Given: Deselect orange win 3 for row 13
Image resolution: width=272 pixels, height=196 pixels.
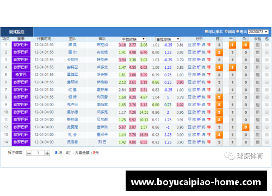Looking at the screenshot, I should coord(219,135).
